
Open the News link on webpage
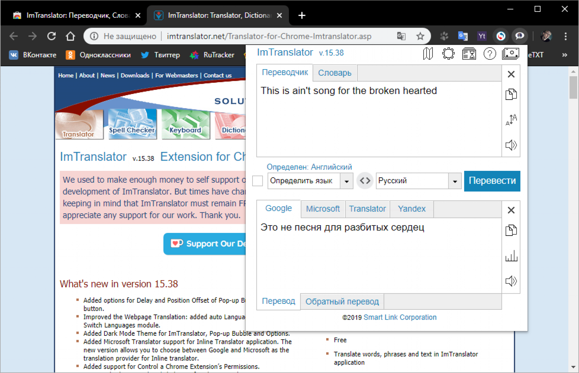pos(108,75)
